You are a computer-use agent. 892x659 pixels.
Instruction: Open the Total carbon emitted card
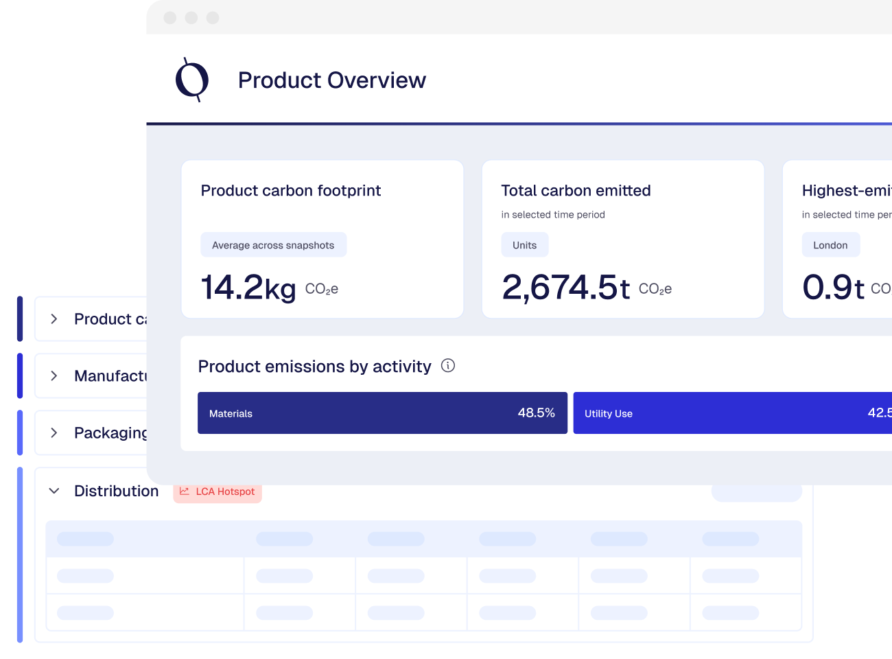[x=622, y=199]
